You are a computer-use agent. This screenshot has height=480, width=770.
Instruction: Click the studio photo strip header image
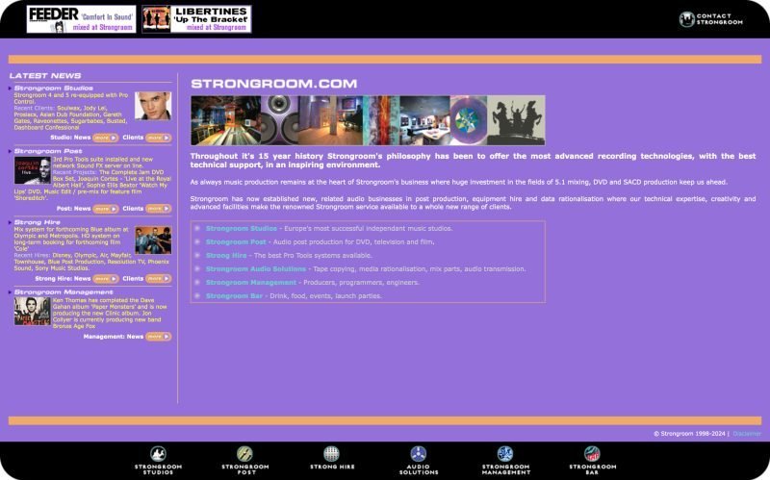[368, 120]
